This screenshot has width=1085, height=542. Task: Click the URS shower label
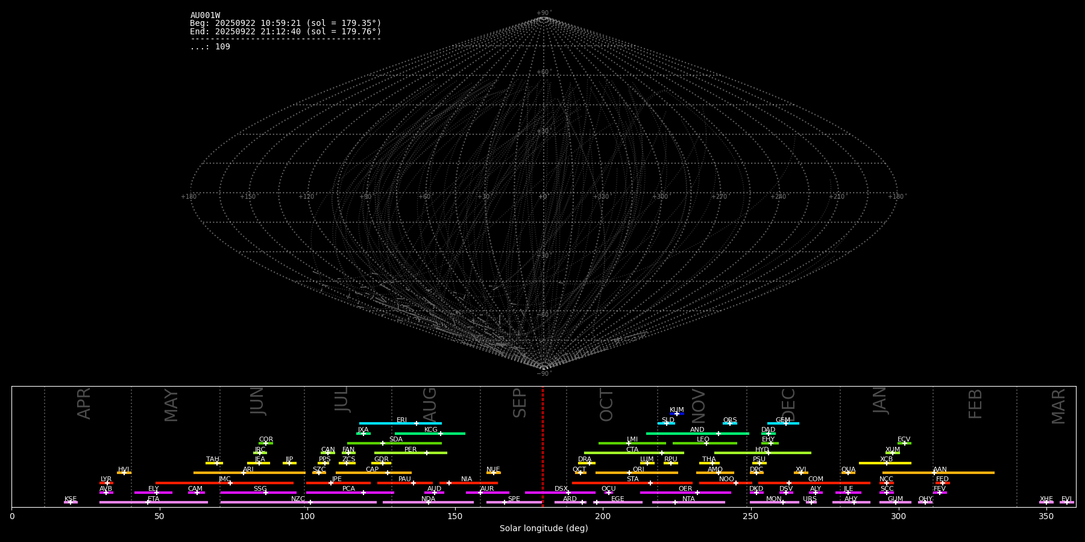(810, 499)
